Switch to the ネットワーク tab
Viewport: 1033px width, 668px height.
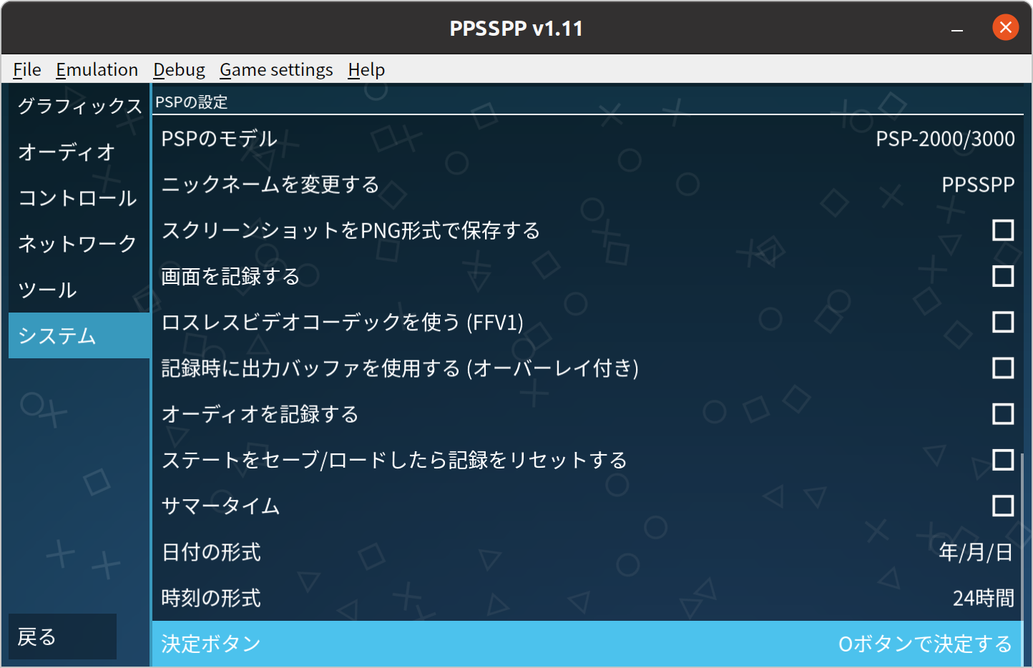(x=79, y=243)
